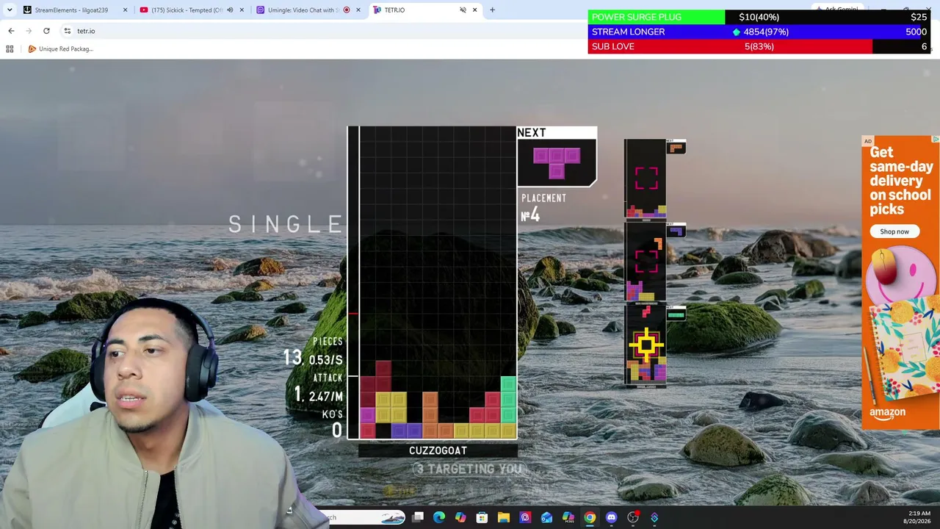The height and width of the screenshot is (529, 940).
Task: Click the Amazon logo in the ad
Action: 888,413
